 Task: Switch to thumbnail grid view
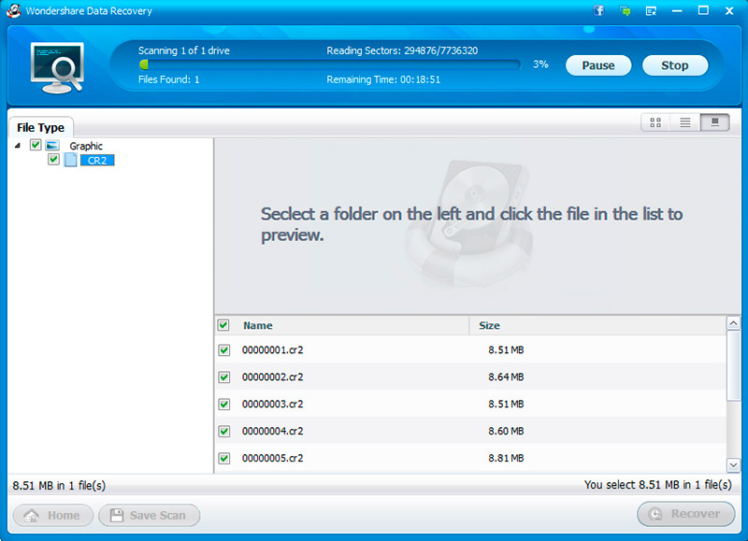pos(655,122)
